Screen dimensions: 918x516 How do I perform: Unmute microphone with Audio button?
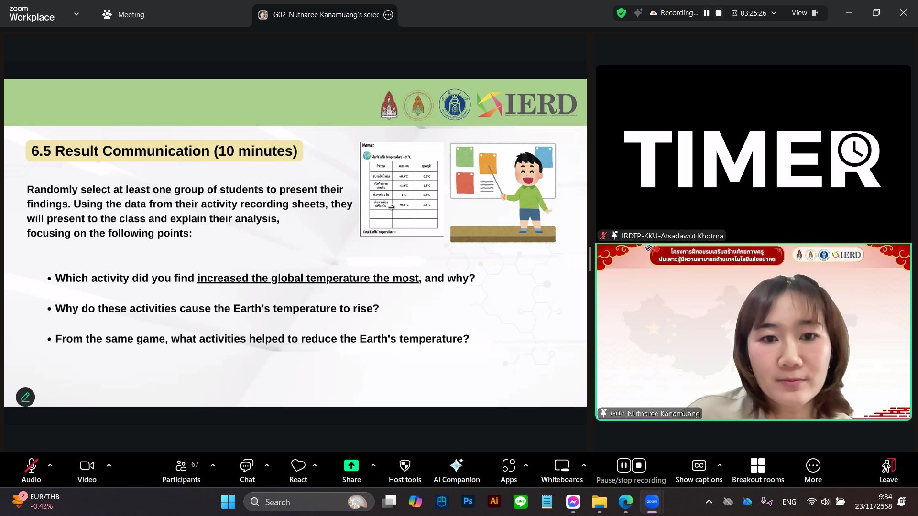[x=31, y=471]
